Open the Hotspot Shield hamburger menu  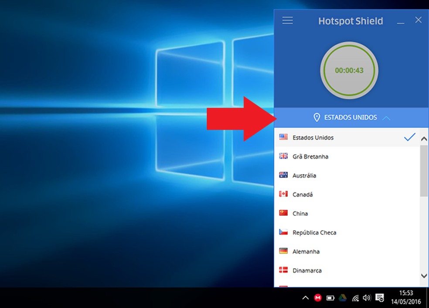[287, 20]
